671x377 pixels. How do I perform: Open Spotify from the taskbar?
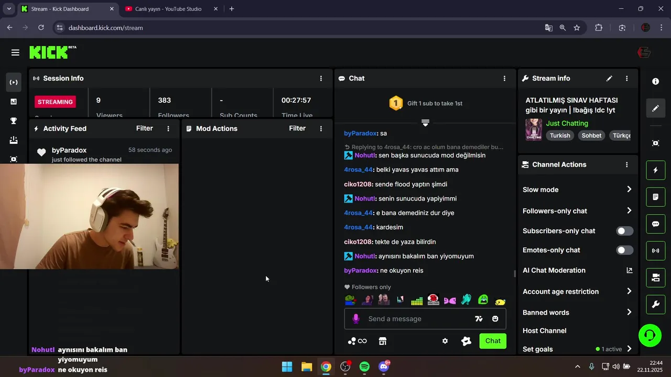[364, 367]
